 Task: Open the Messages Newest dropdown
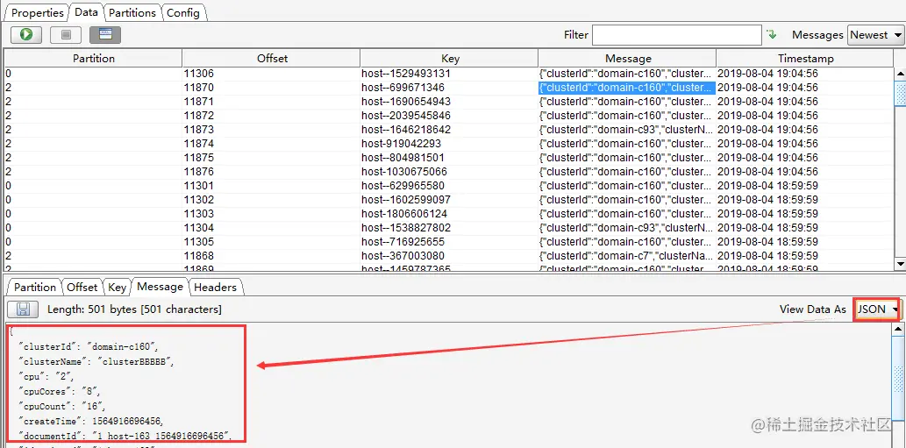point(875,35)
